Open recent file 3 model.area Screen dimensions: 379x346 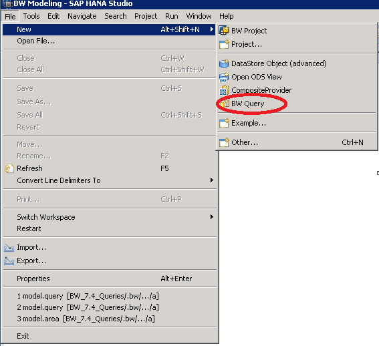86,319
